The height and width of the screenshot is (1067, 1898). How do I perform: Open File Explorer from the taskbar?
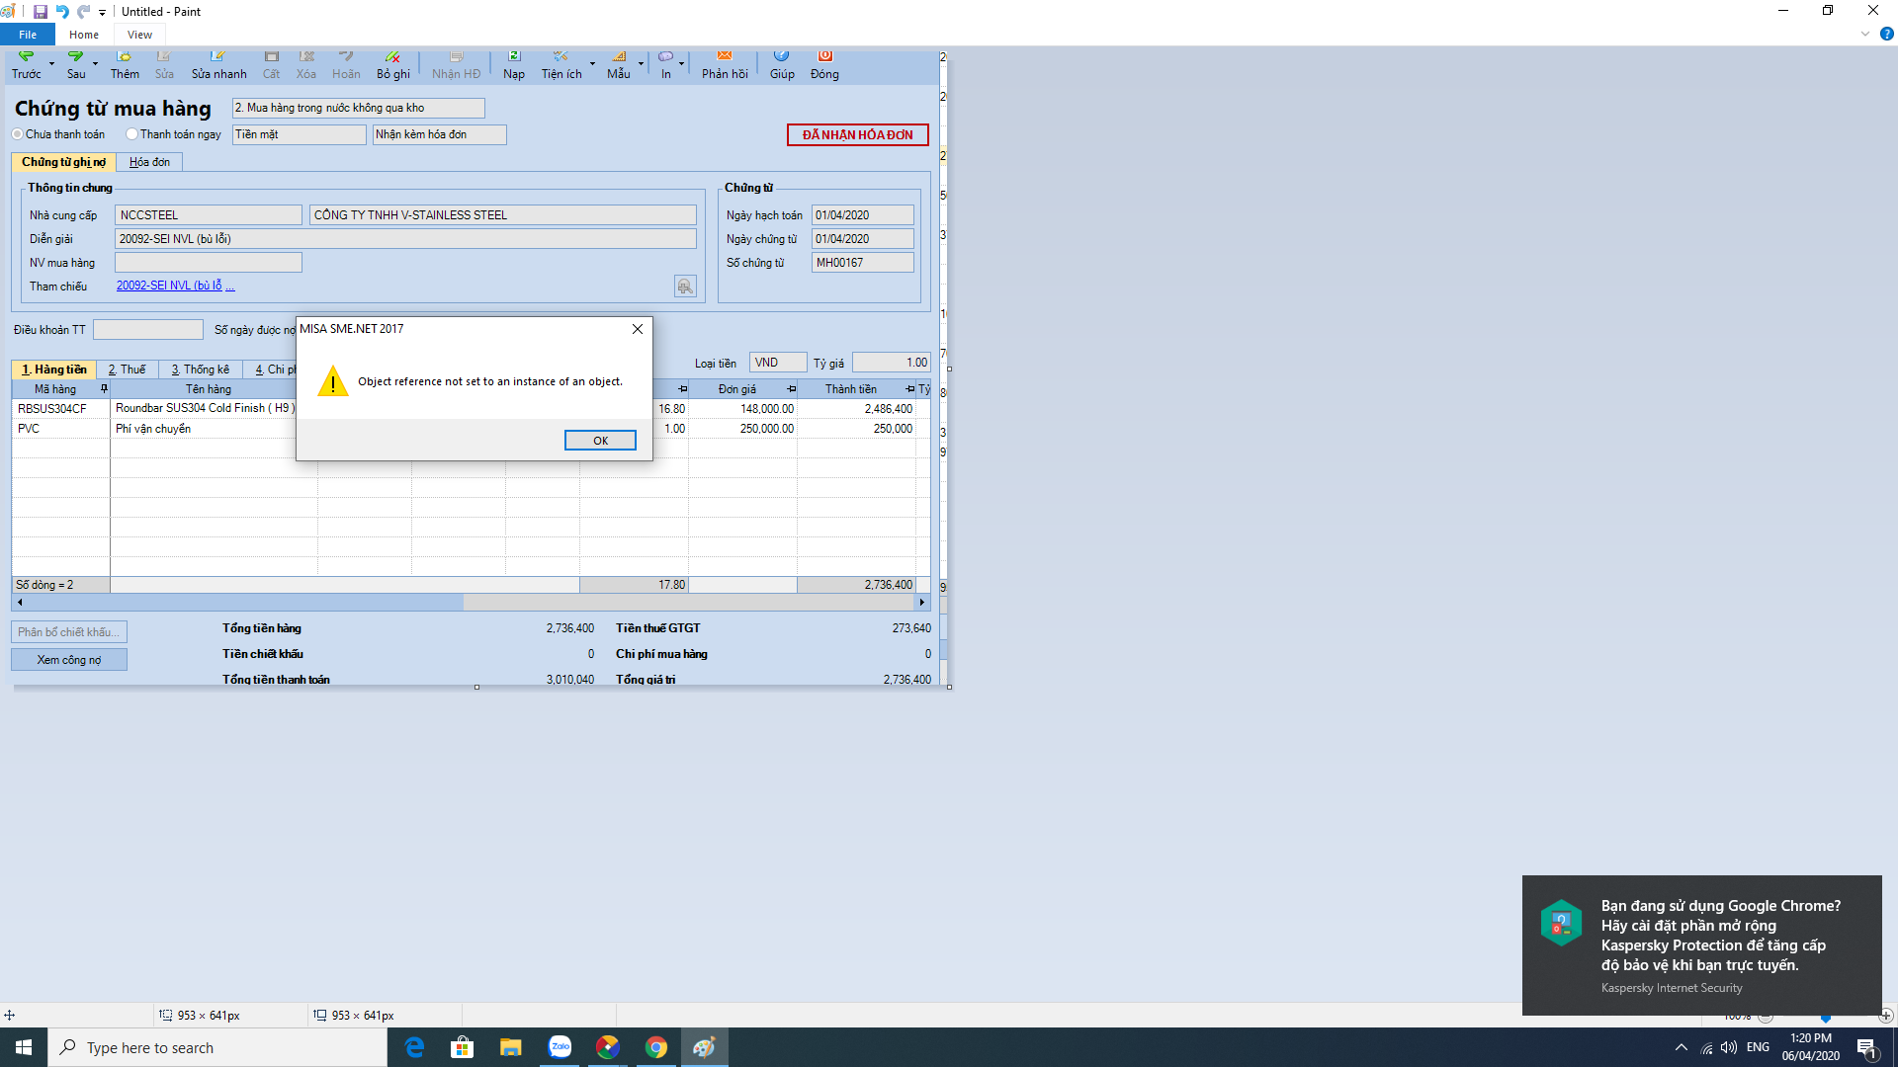click(x=510, y=1047)
